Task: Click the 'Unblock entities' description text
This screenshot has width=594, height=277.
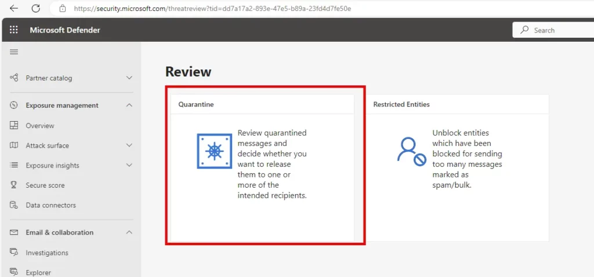Action: tap(467, 159)
